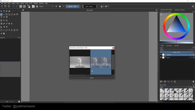Select the Rectangle shape tool
The image size is (195, 110).
pyautogui.click(x=7, y=14)
